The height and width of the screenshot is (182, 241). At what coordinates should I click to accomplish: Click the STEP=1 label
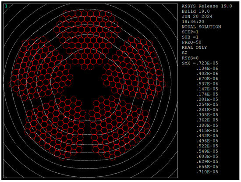pos(190,32)
